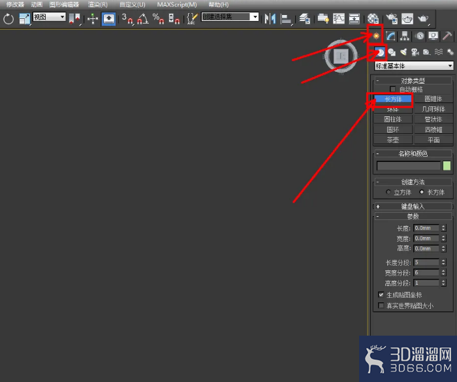Open the MAXScript(M) menu

point(177,5)
